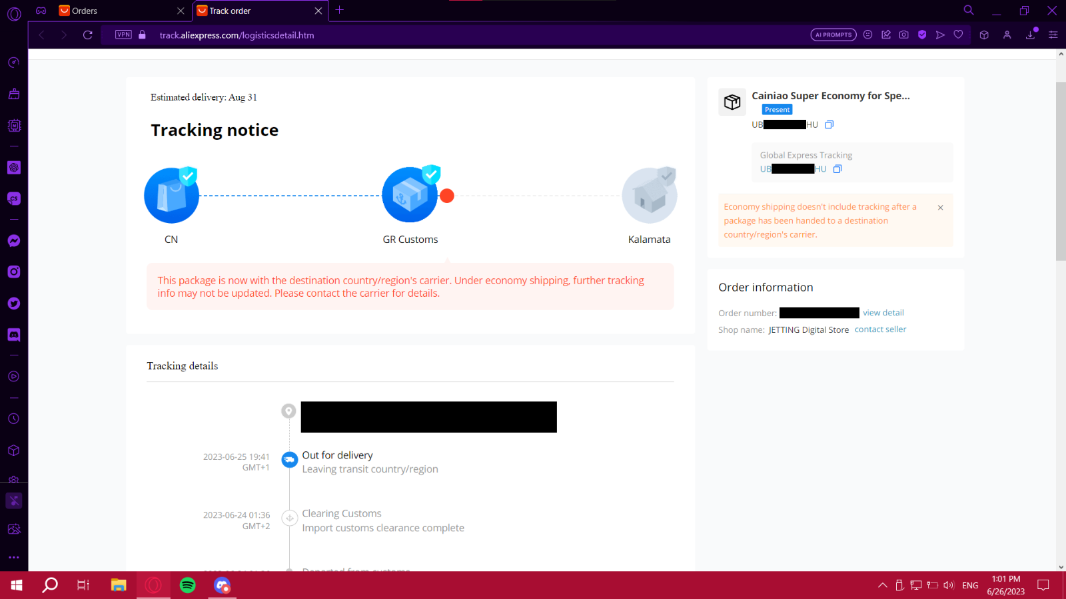Open GX Control speedometer panel in sidebar

point(14,63)
